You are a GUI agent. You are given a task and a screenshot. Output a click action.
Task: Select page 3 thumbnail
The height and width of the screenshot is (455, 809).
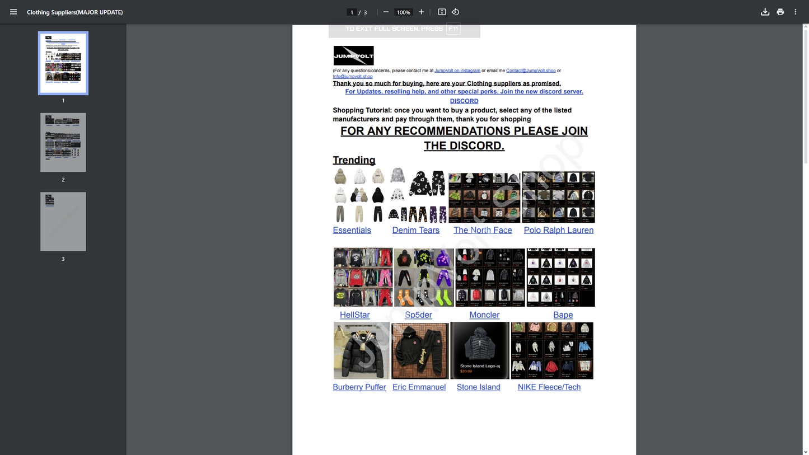(63, 222)
